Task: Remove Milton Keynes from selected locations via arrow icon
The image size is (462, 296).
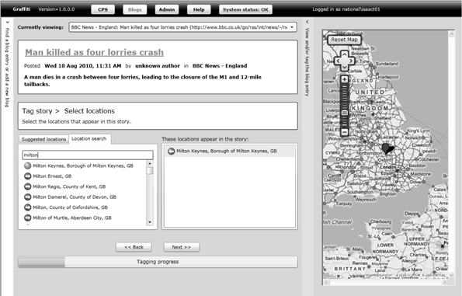Action: [171, 151]
